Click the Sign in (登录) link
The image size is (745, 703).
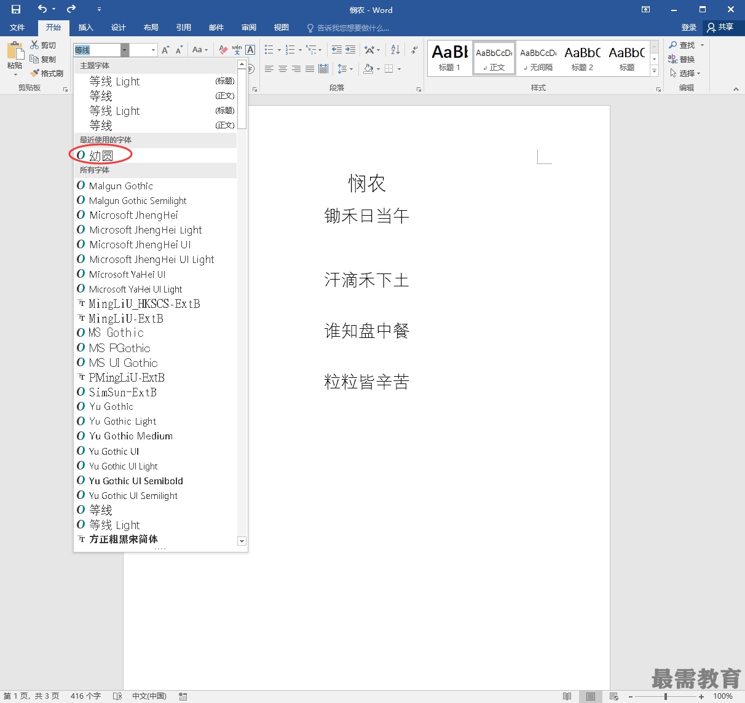click(689, 28)
